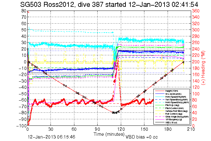Click the "Pitch Control (mm)" legend entry

click(x=174, y=108)
